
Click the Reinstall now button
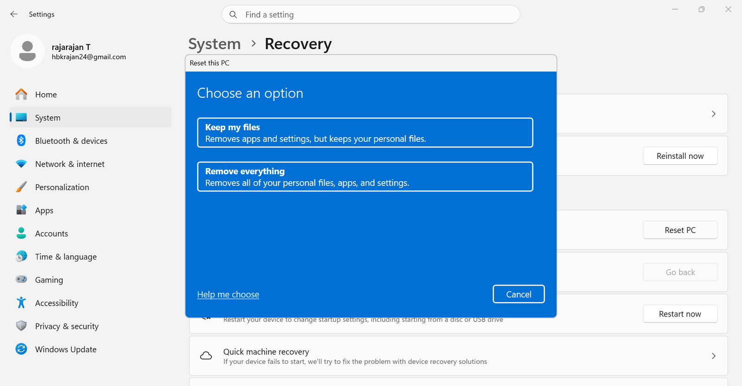pos(680,156)
